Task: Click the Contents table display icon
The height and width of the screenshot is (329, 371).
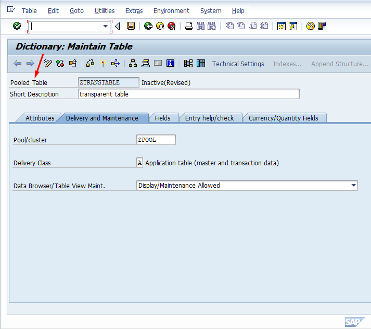Action: coord(158,63)
